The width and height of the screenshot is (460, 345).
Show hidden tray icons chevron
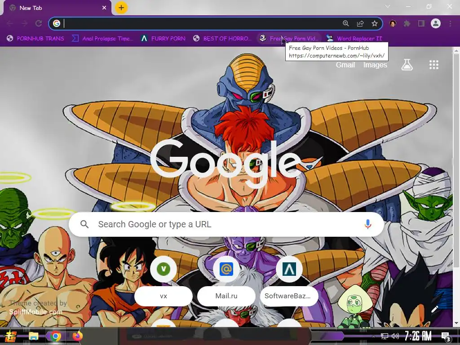tap(373, 336)
